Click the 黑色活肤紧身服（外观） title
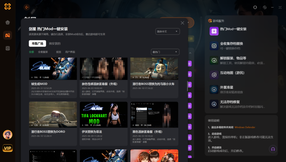 click(x=147, y=132)
